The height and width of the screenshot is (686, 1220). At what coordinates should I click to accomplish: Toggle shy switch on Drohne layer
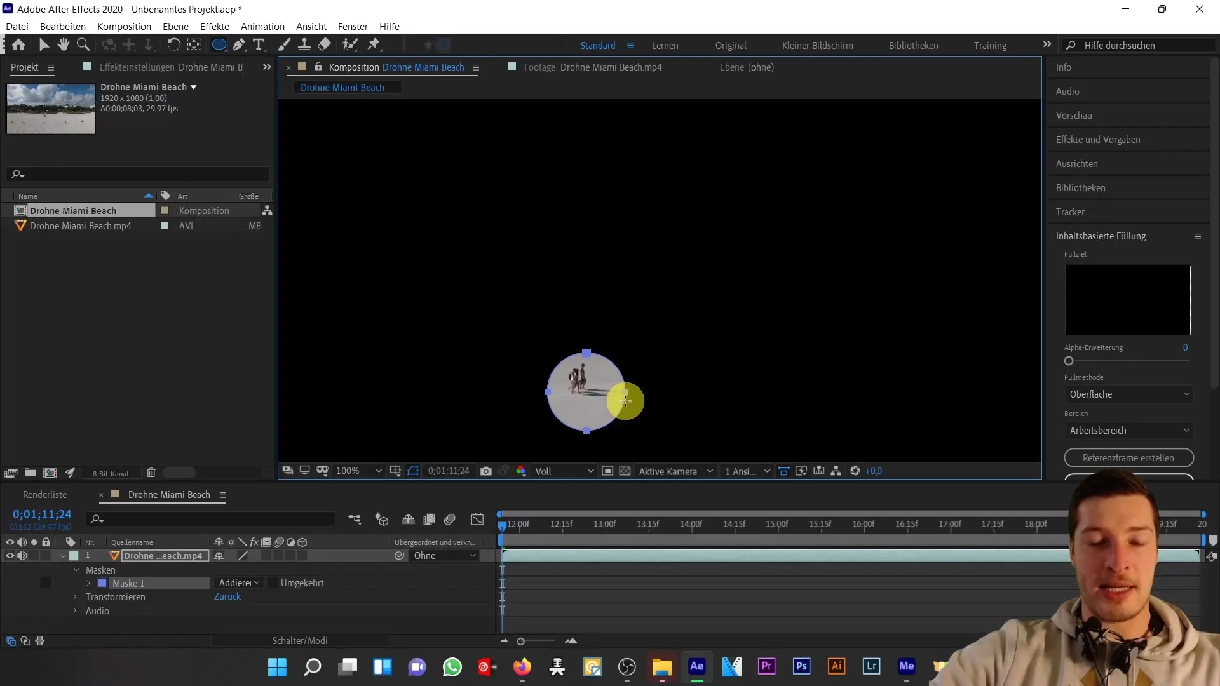click(219, 556)
